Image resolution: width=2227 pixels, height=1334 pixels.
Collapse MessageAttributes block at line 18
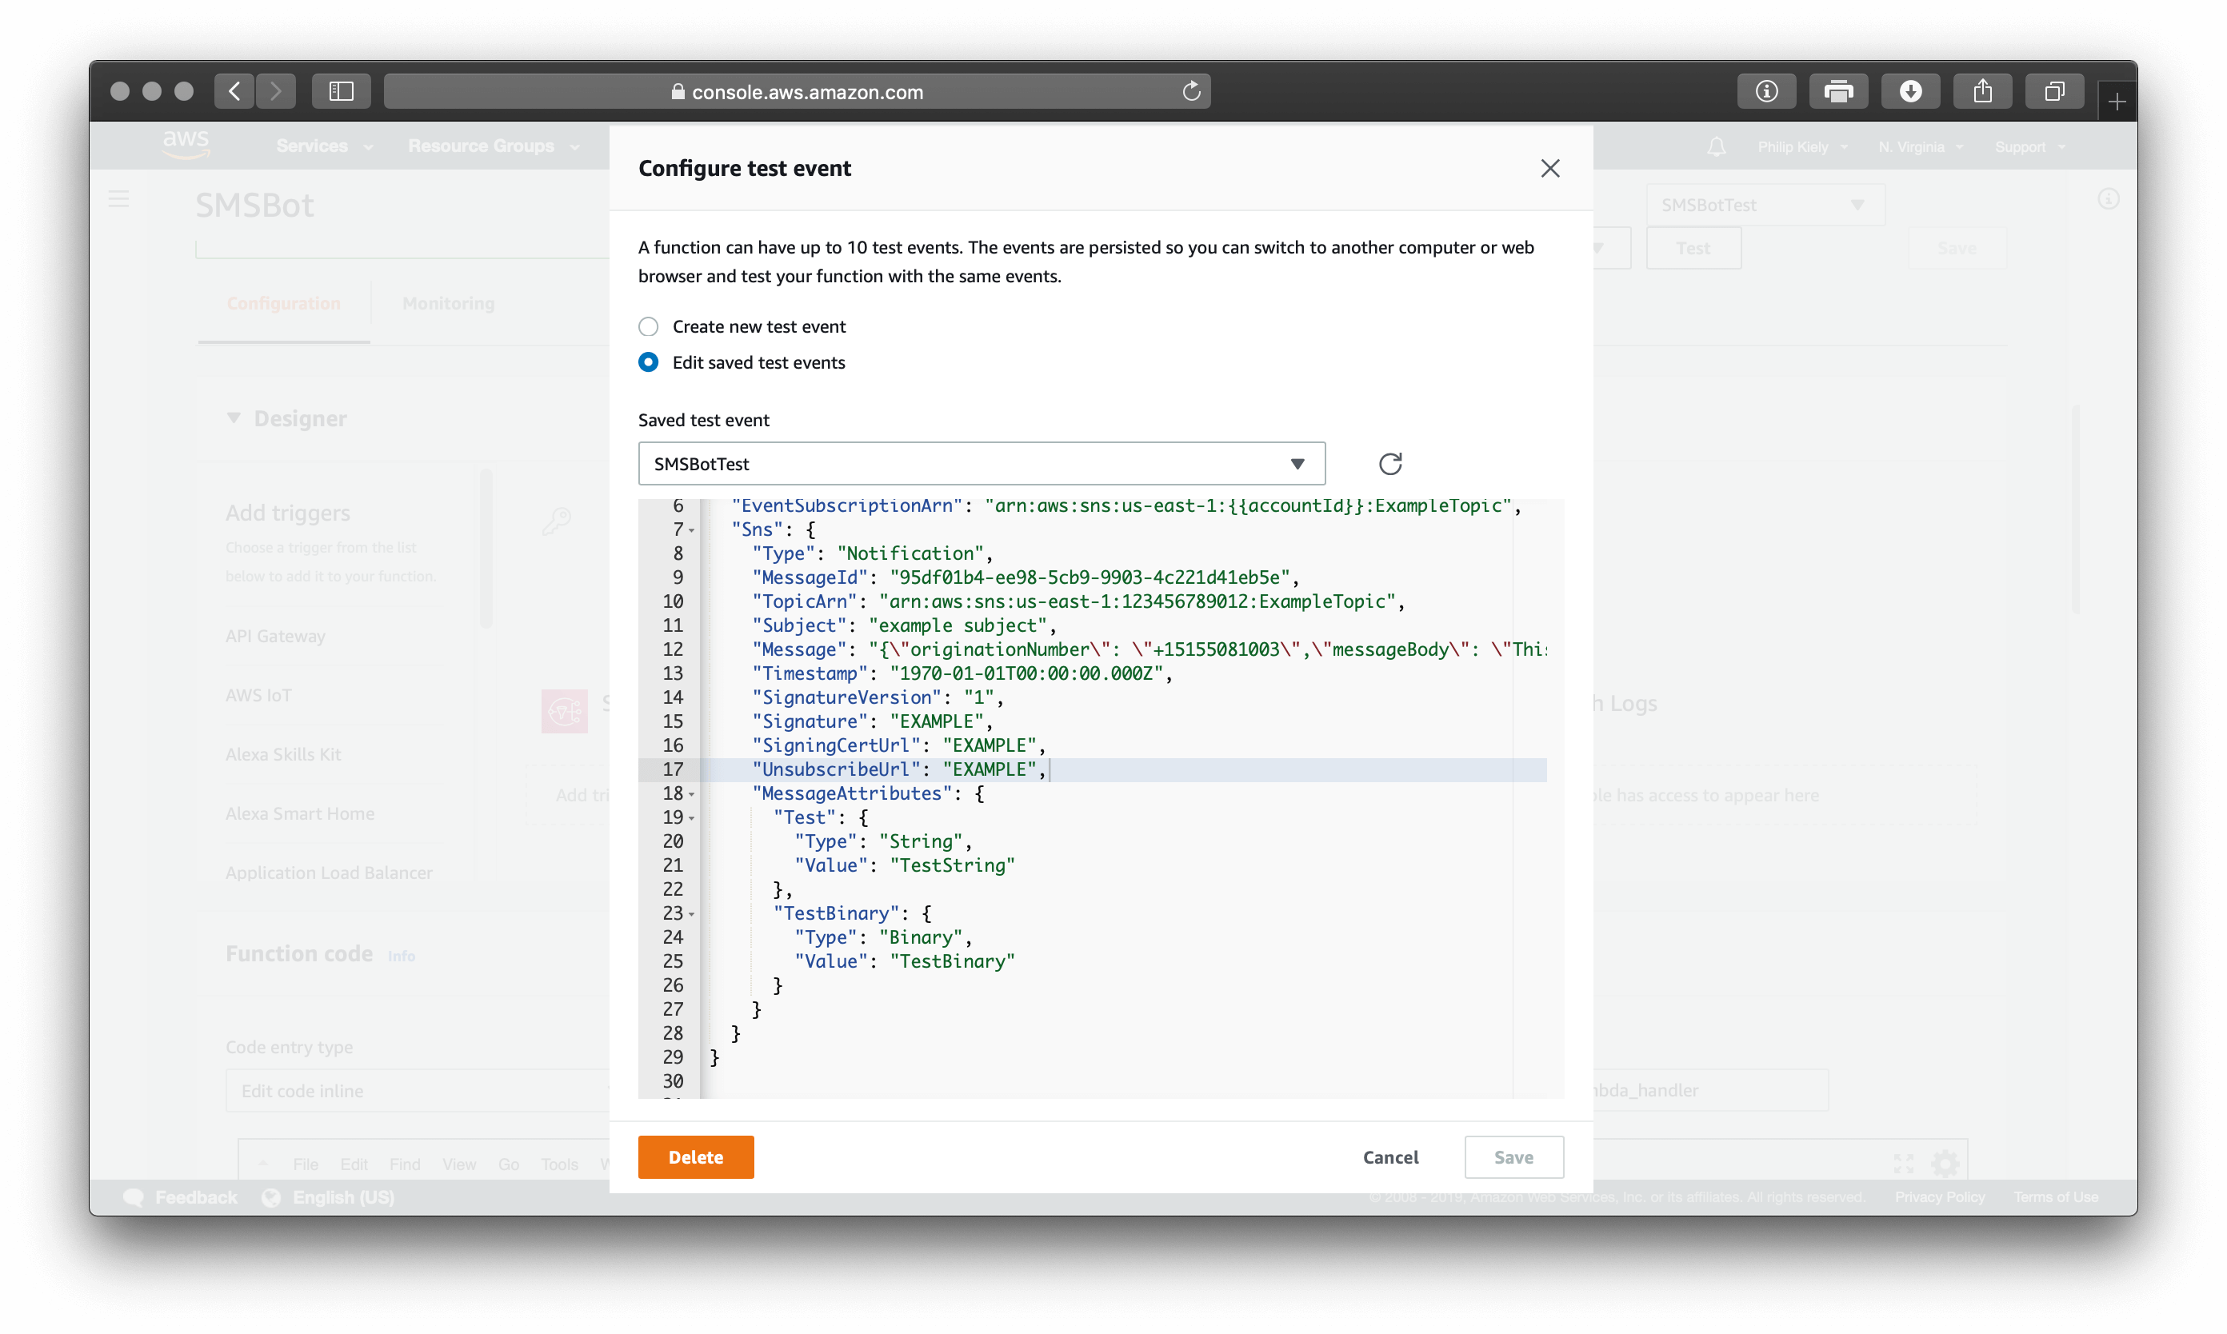pos(691,795)
